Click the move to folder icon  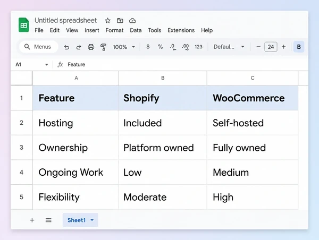coord(120,21)
